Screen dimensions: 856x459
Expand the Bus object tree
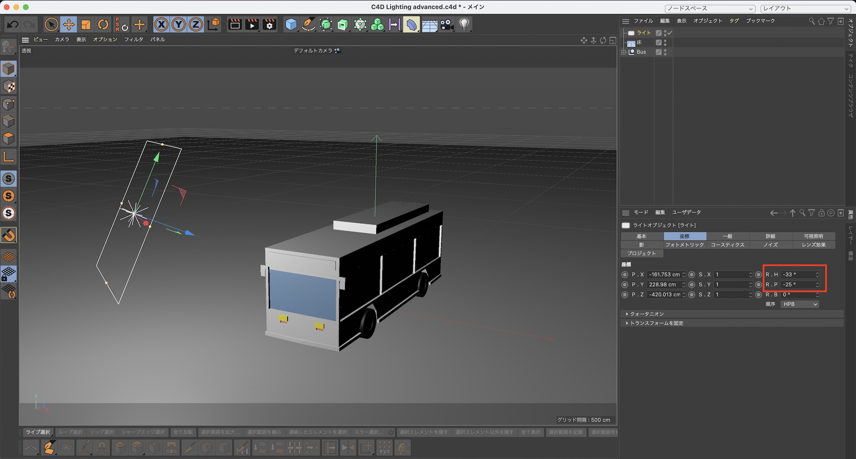(x=624, y=52)
